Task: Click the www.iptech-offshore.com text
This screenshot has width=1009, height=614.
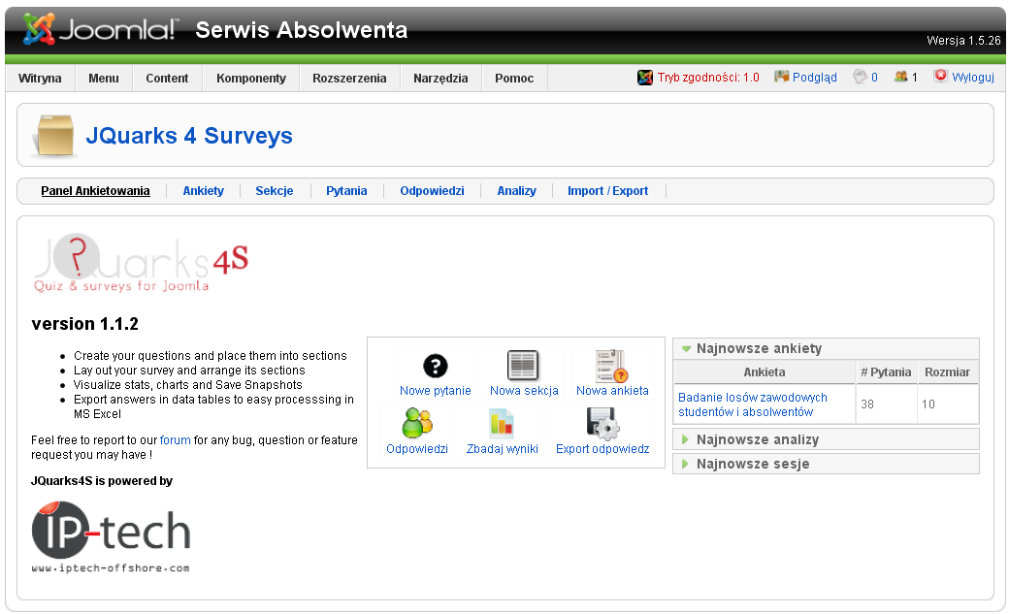Action: pos(110,568)
